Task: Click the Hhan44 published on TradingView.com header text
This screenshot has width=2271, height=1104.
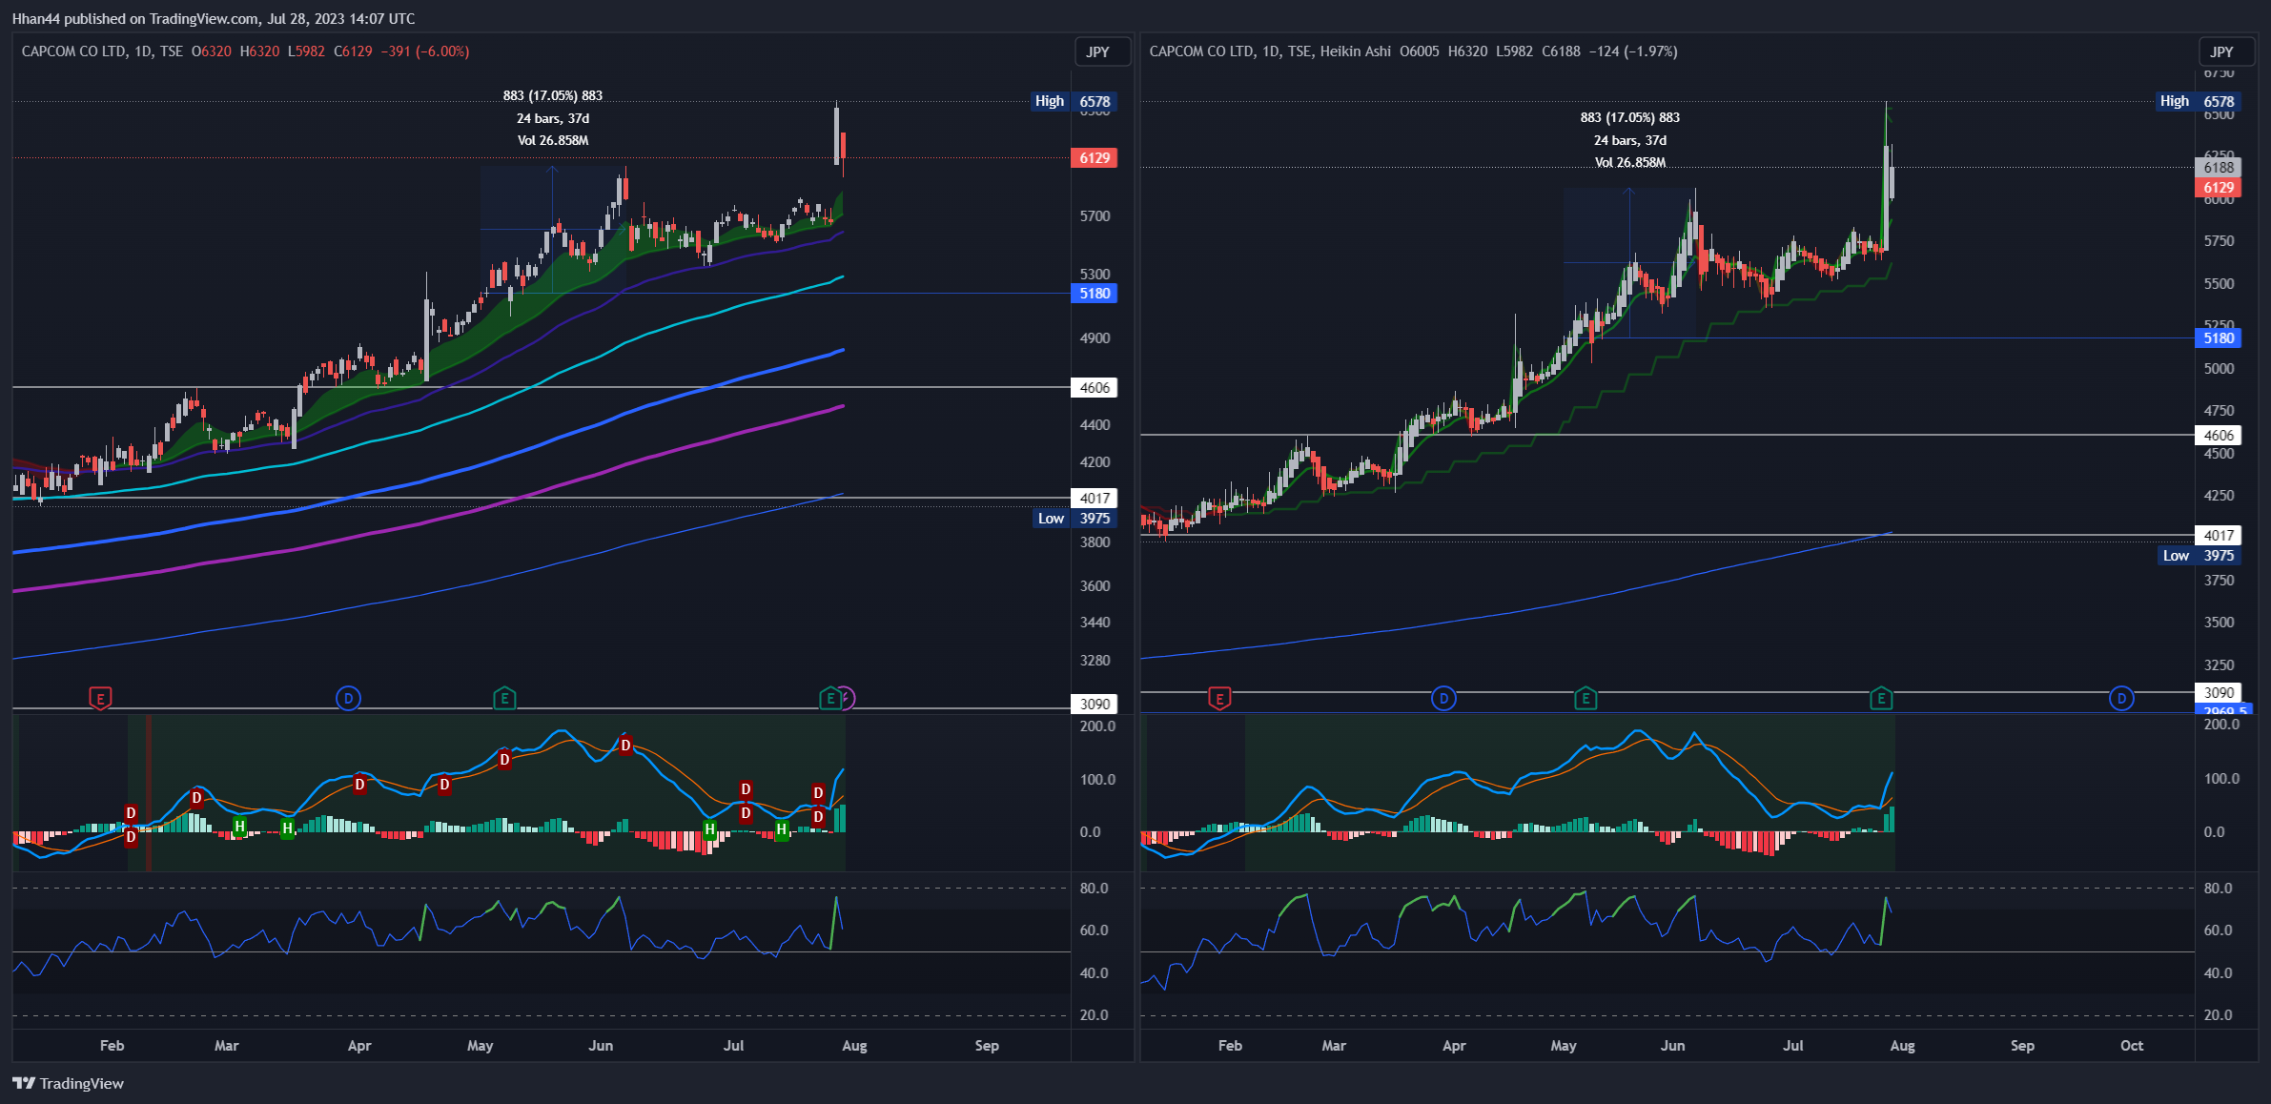Action: (x=214, y=18)
